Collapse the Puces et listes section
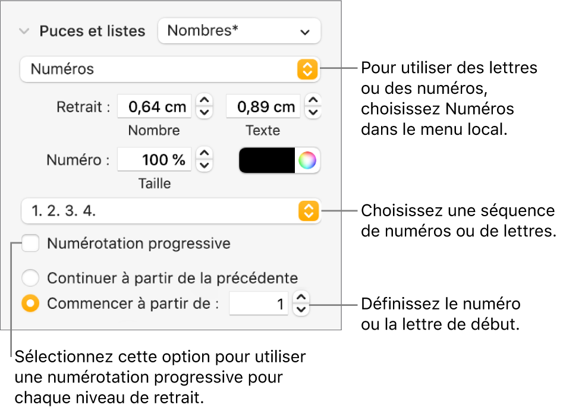Screen dimensions: 563x414 tap(24, 31)
